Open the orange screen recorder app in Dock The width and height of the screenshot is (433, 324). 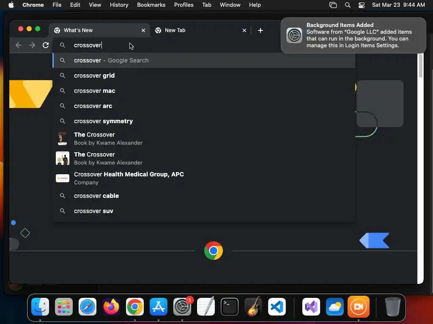(359, 307)
